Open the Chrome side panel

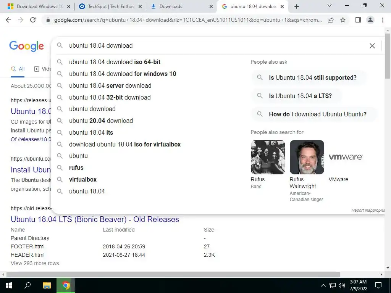[358, 20]
